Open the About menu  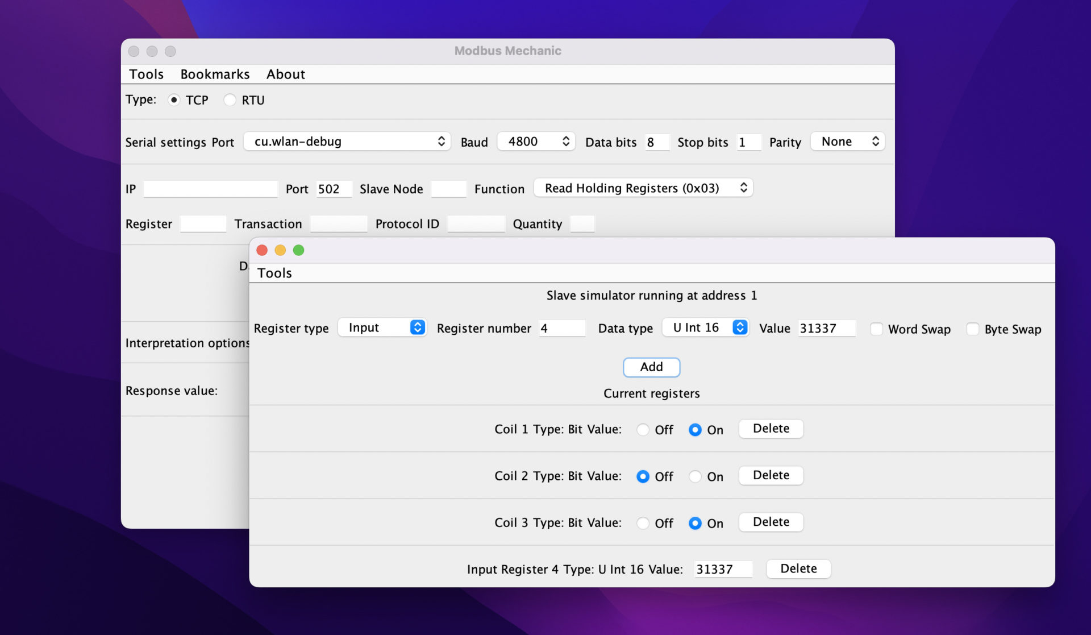point(285,74)
